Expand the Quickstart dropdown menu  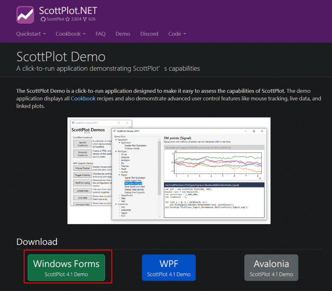coord(31,34)
